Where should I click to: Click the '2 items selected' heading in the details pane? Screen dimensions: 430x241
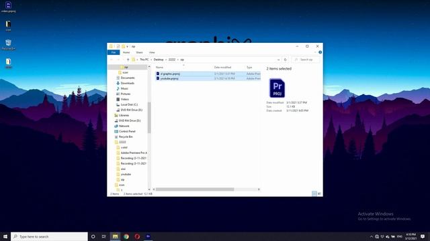point(279,68)
